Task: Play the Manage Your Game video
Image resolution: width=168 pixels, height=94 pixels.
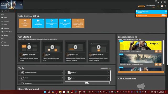Action: point(29,47)
